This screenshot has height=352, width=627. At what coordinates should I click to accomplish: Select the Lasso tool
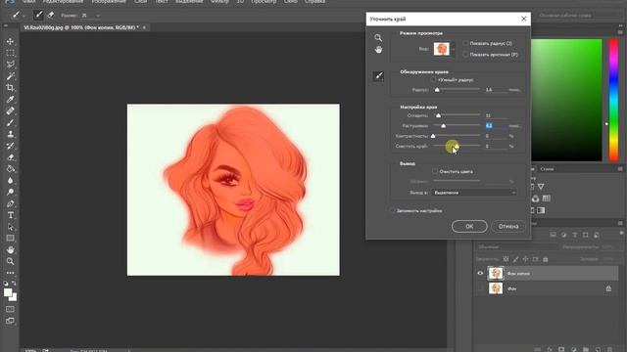point(11,65)
